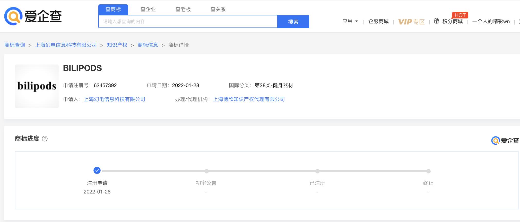Click the gift icon beside 积分商城

pyautogui.click(x=436, y=21)
